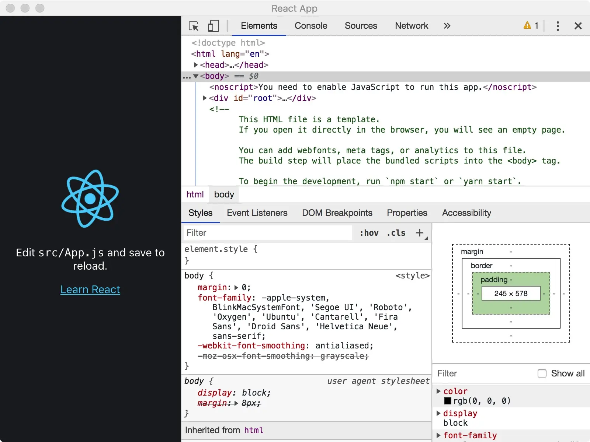Follow the Learn React link
Screen dimensions: 590x442
click(x=90, y=290)
